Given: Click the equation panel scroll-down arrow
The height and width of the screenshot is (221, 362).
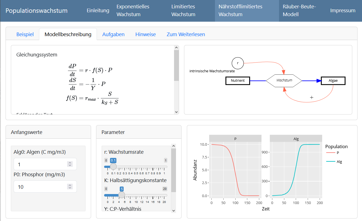Looking at the screenshot, I should [x=176, y=111].
